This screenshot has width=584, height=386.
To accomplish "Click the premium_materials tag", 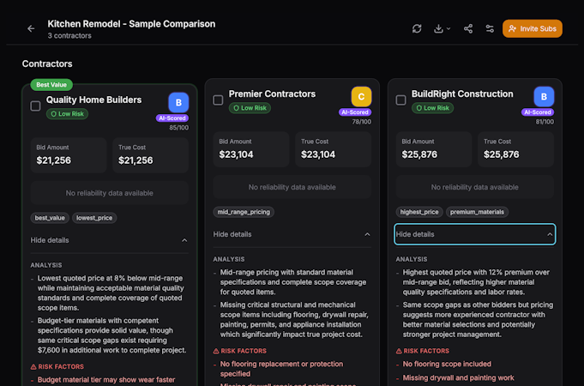I will click(478, 212).
